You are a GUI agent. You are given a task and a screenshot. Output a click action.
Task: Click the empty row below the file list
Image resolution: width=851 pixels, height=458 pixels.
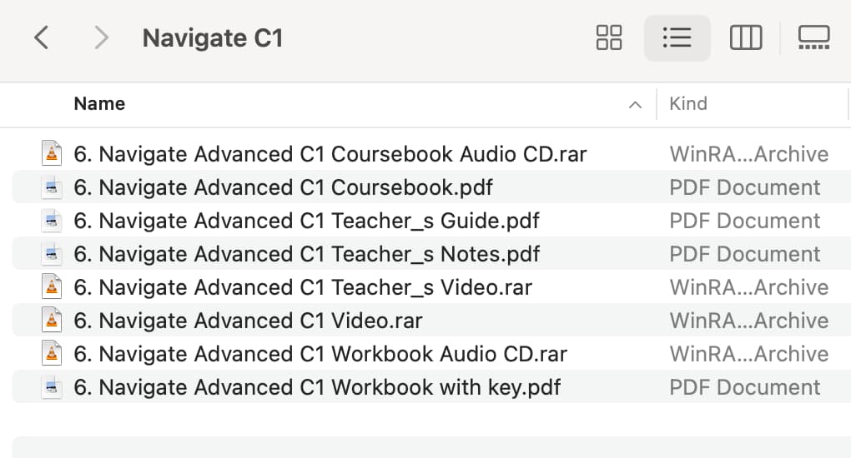pyautogui.click(x=431, y=447)
